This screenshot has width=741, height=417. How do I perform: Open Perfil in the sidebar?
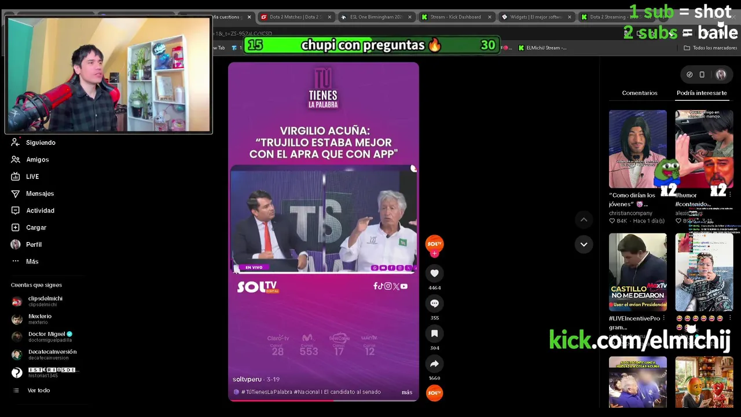tap(27, 244)
